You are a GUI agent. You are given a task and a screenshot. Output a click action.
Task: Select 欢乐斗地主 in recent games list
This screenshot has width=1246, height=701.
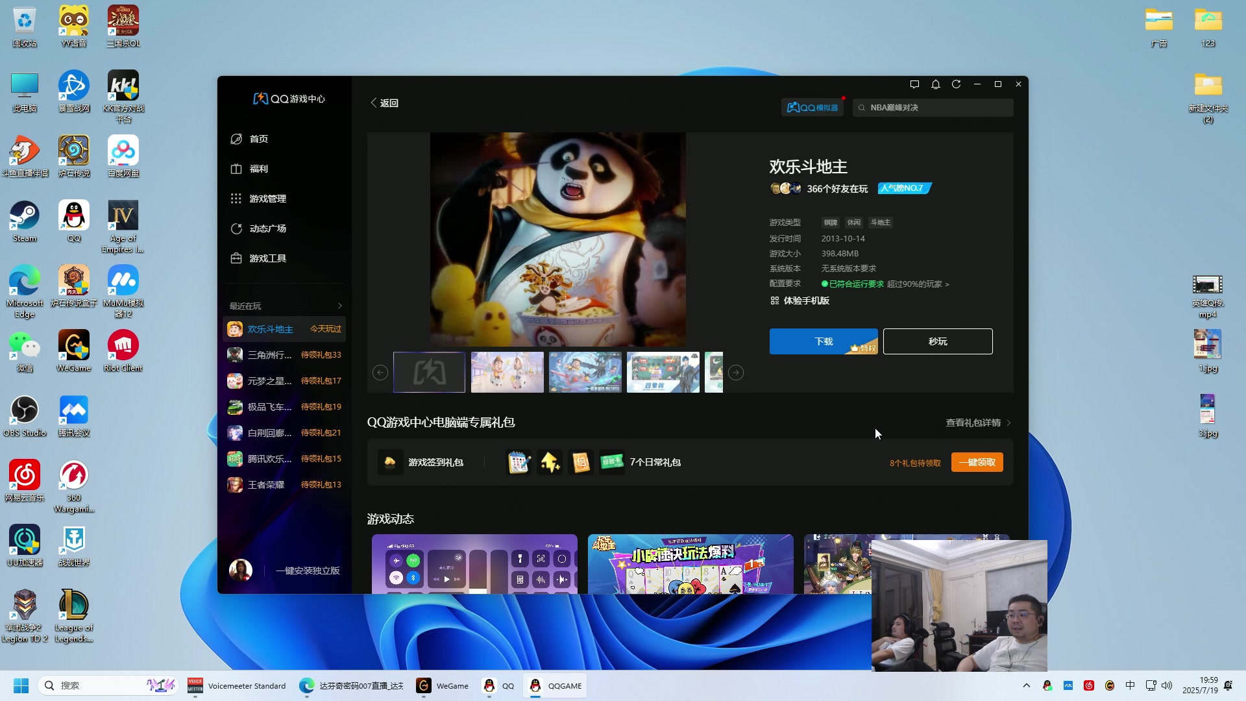pos(284,329)
